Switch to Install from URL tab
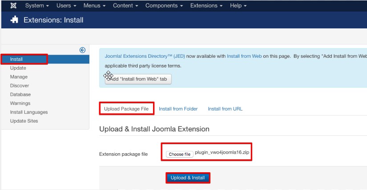 [x=225, y=109]
